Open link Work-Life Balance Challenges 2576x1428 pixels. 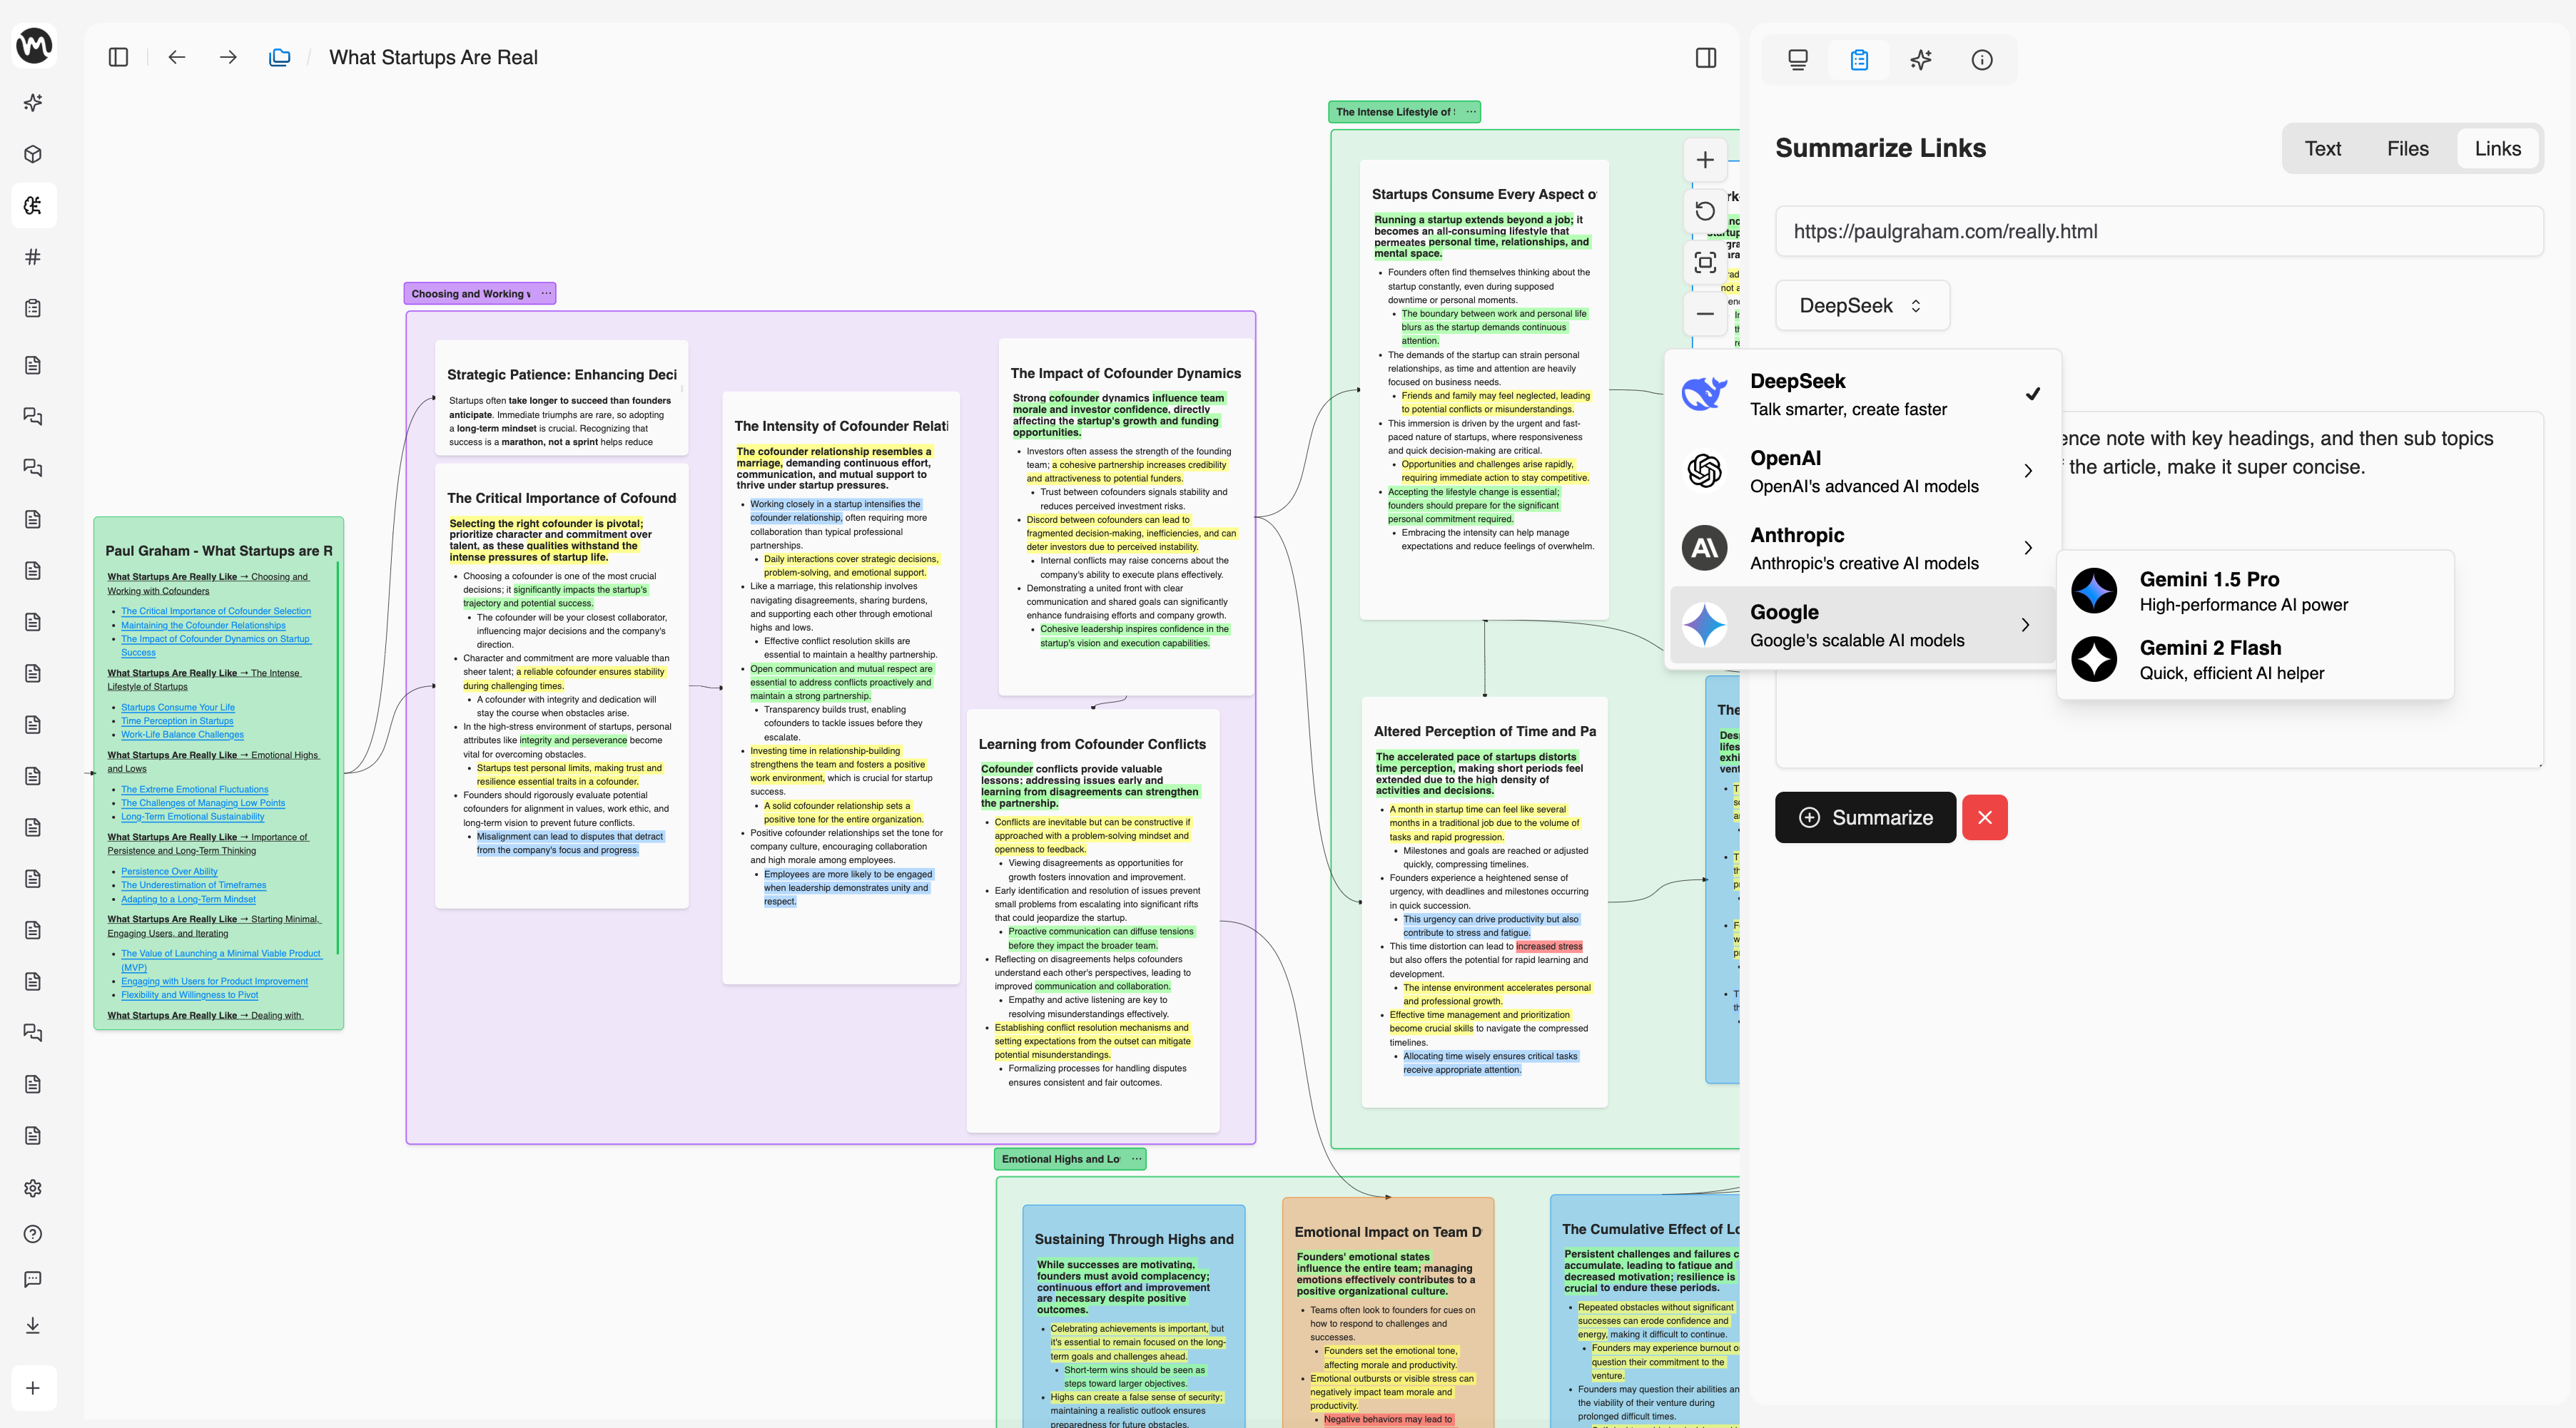(182, 735)
